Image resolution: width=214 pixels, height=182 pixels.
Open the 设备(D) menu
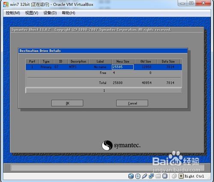pos(50,13)
